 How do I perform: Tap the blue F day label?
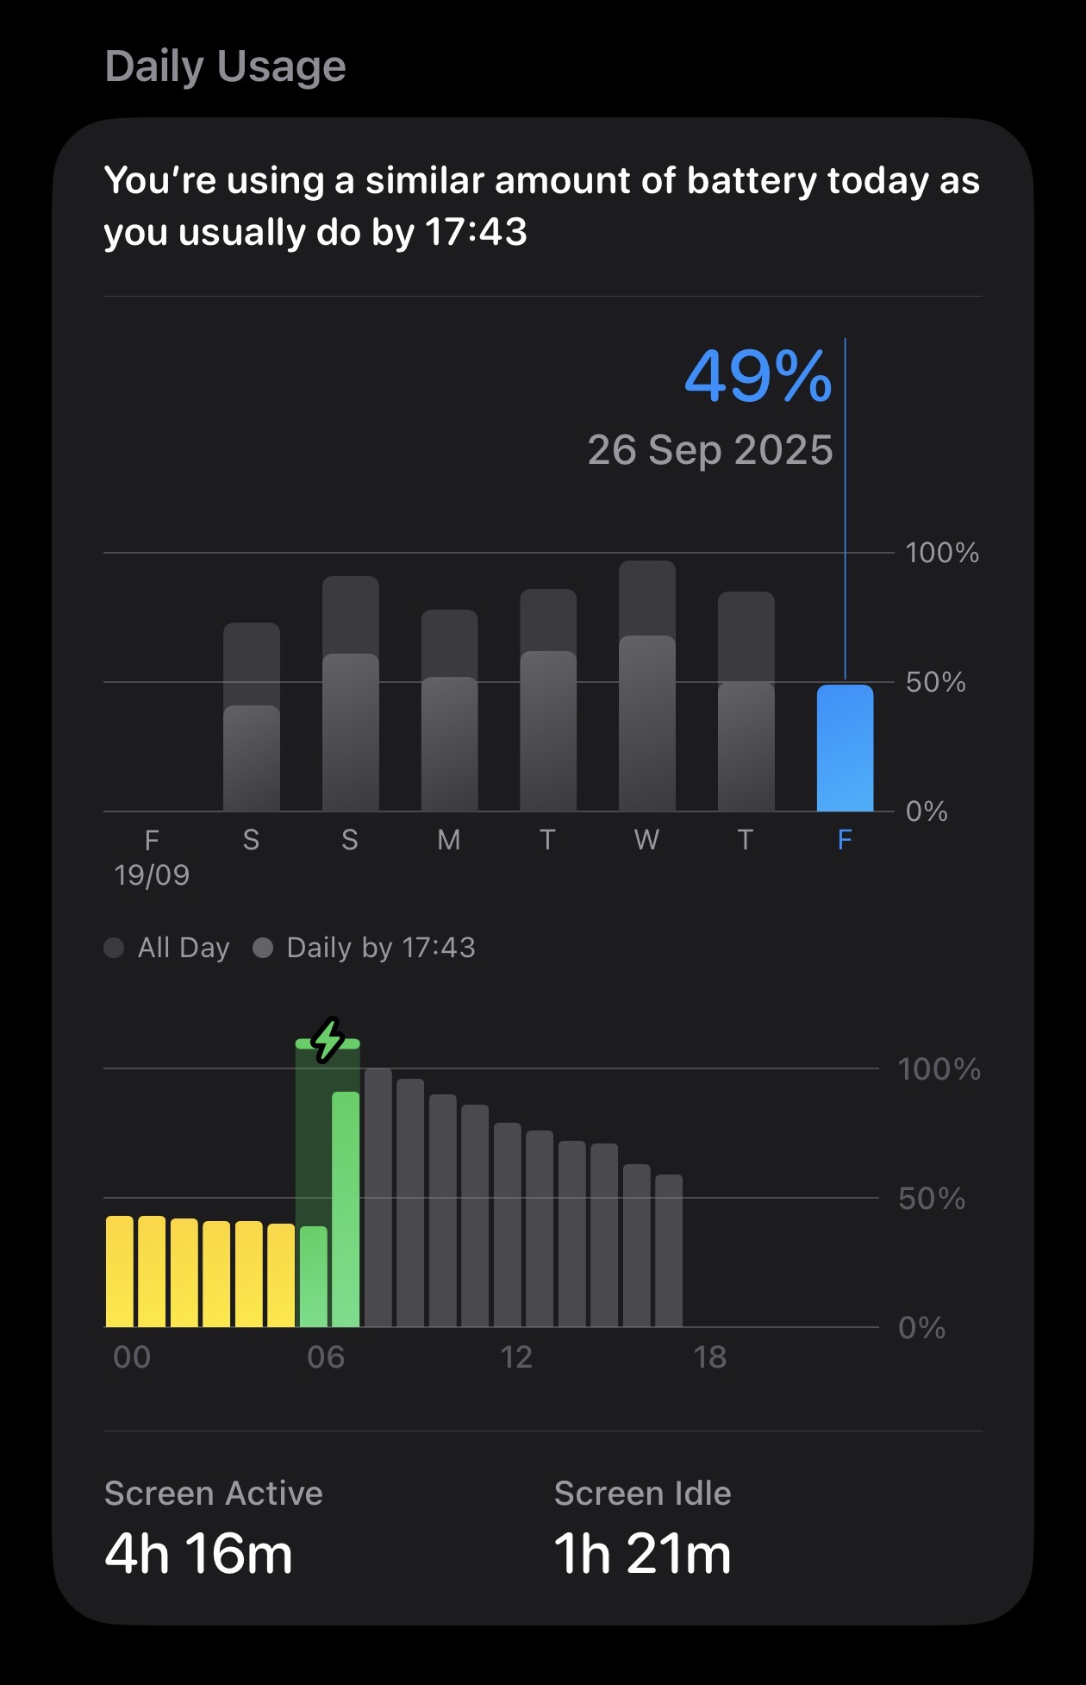(x=845, y=840)
